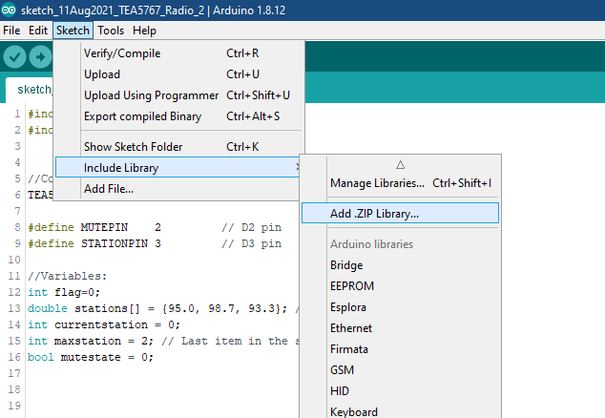The image size is (605, 418).
Task: Open the Tools menu
Action: point(111,31)
